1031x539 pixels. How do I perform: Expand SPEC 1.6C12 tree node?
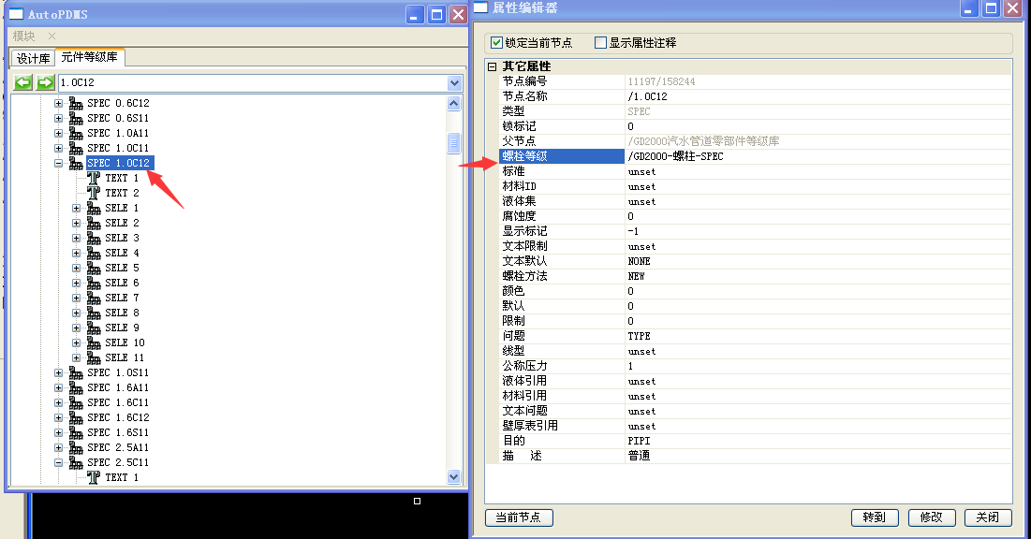[x=58, y=418]
